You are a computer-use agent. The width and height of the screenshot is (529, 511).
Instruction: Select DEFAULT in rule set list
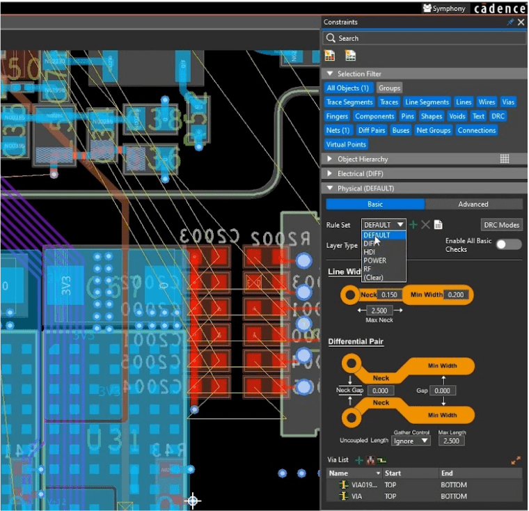[x=384, y=235]
